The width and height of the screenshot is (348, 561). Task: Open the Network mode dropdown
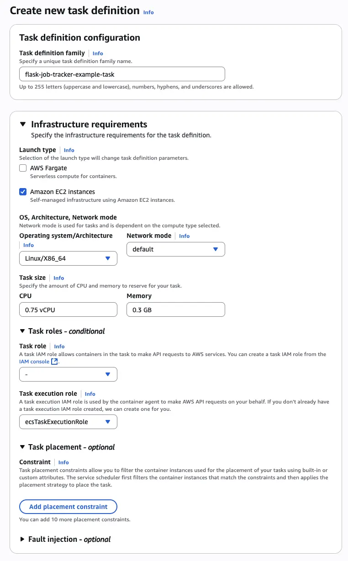[175, 249]
